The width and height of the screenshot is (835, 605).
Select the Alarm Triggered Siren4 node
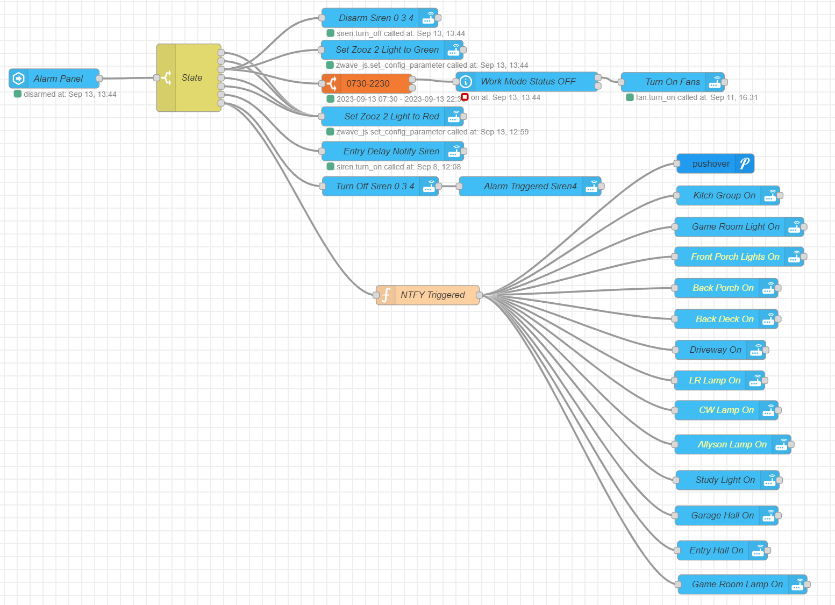click(x=530, y=187)
